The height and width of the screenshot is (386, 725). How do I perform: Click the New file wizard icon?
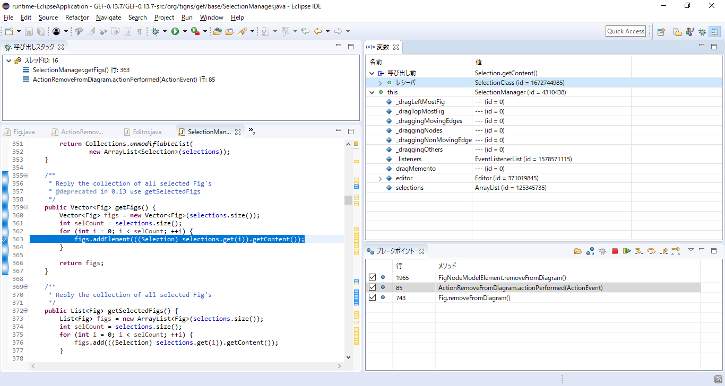click(x=9, y=31)
